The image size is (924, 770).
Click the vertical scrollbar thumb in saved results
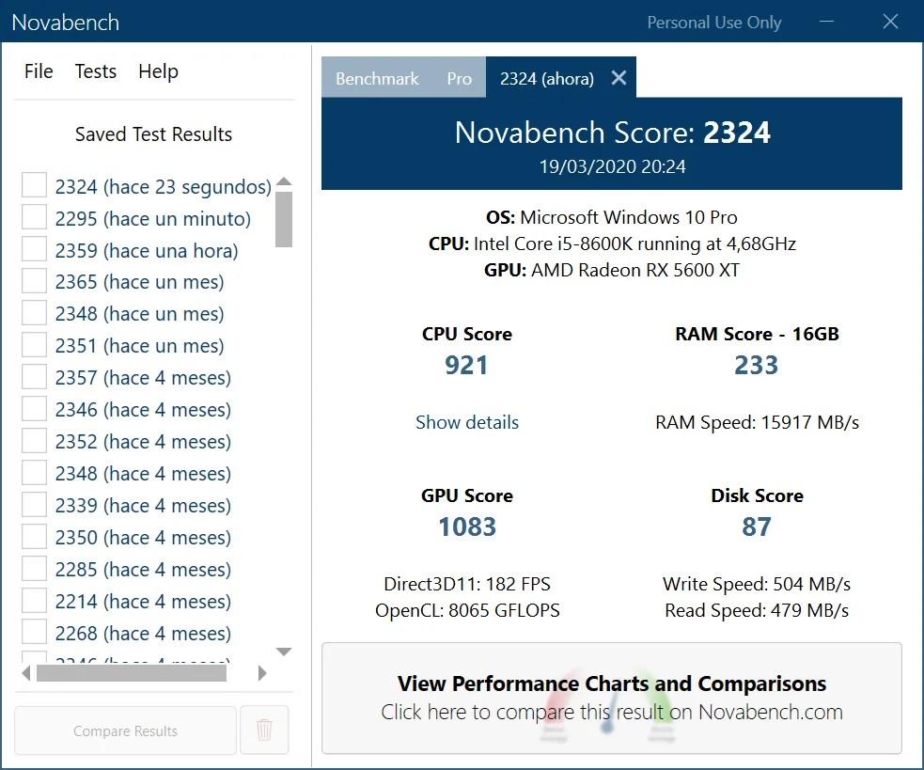284,219
